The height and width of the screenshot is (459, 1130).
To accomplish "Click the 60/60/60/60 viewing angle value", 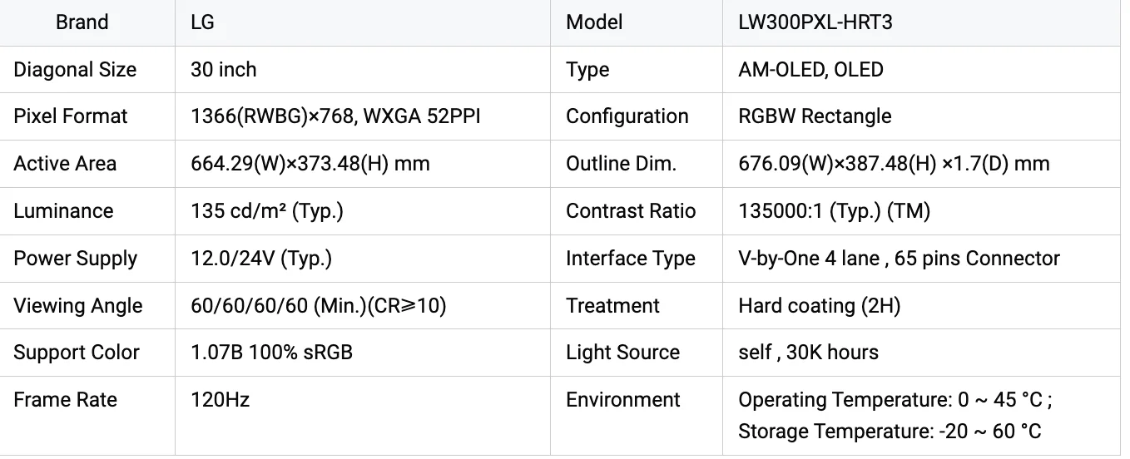I will point(319,306).
